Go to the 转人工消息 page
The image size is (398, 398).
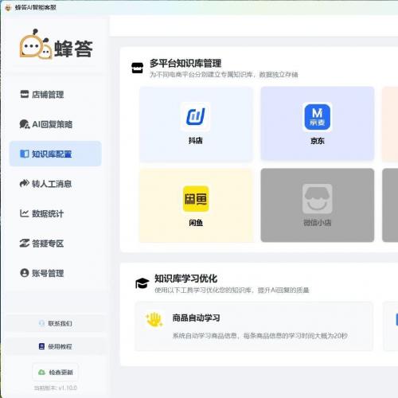coord(56,183)
